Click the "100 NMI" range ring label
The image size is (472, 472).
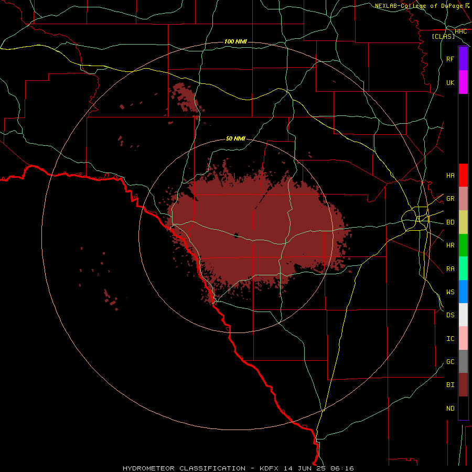pos(235,41)
